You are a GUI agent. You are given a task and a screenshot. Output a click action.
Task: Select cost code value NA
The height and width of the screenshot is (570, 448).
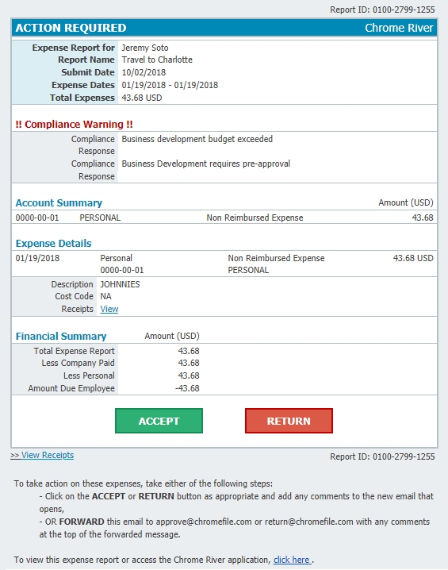(105, 296)
